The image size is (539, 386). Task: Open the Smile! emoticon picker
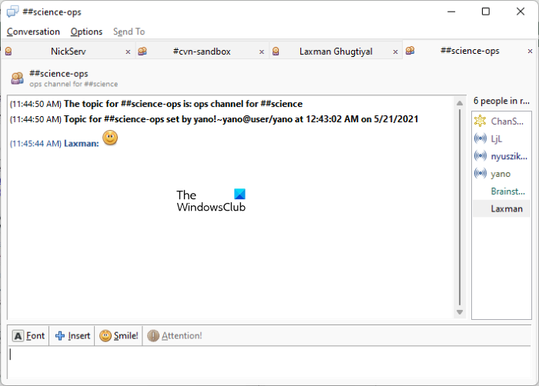(x=119, y=335)
